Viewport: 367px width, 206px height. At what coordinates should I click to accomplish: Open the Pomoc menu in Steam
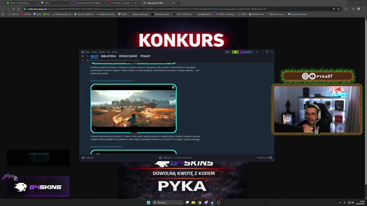pyautogui.click(x=115, y=52)
